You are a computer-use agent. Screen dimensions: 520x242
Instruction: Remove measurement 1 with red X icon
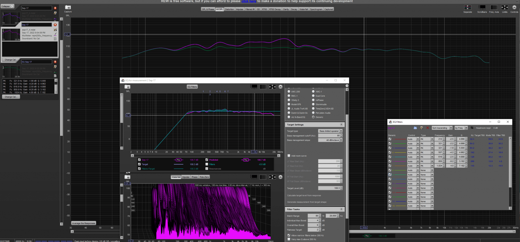pos(55,8)
